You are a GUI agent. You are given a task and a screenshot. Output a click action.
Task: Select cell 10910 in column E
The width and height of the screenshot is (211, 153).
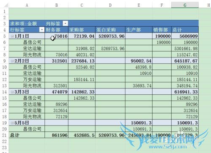coord(139,73)
